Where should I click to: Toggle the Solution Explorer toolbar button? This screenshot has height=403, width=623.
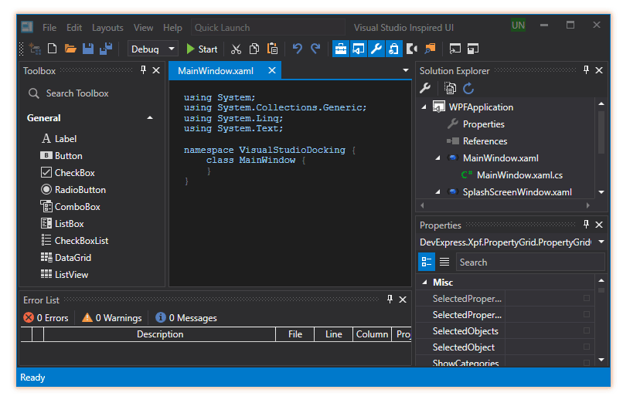(x=359, y=49)
